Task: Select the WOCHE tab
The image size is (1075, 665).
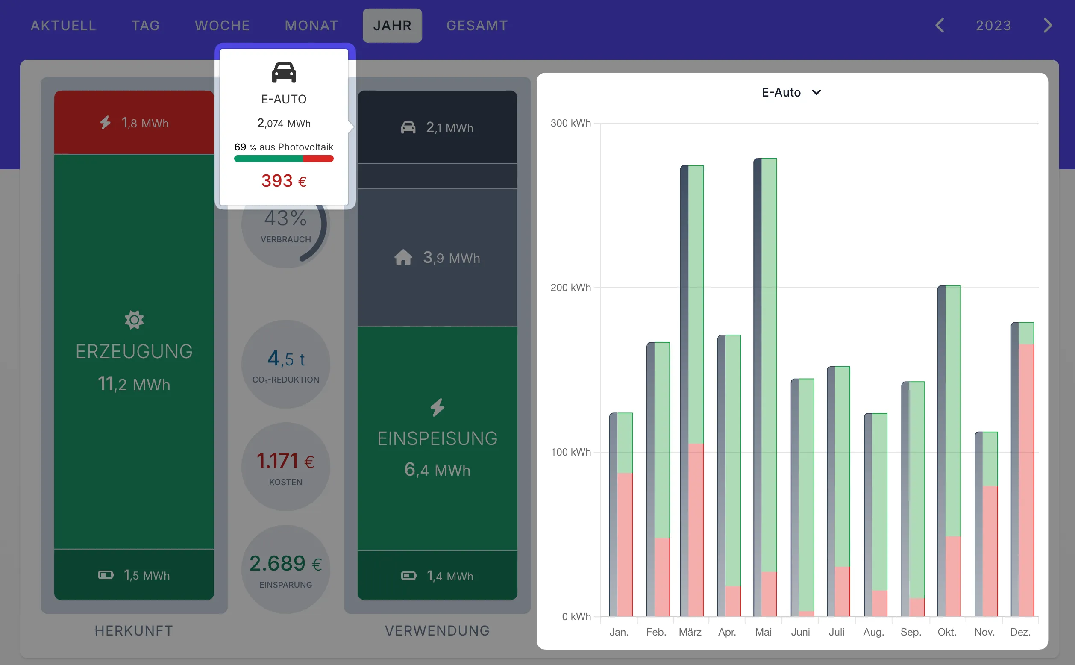Action: [x=222, y=26]
